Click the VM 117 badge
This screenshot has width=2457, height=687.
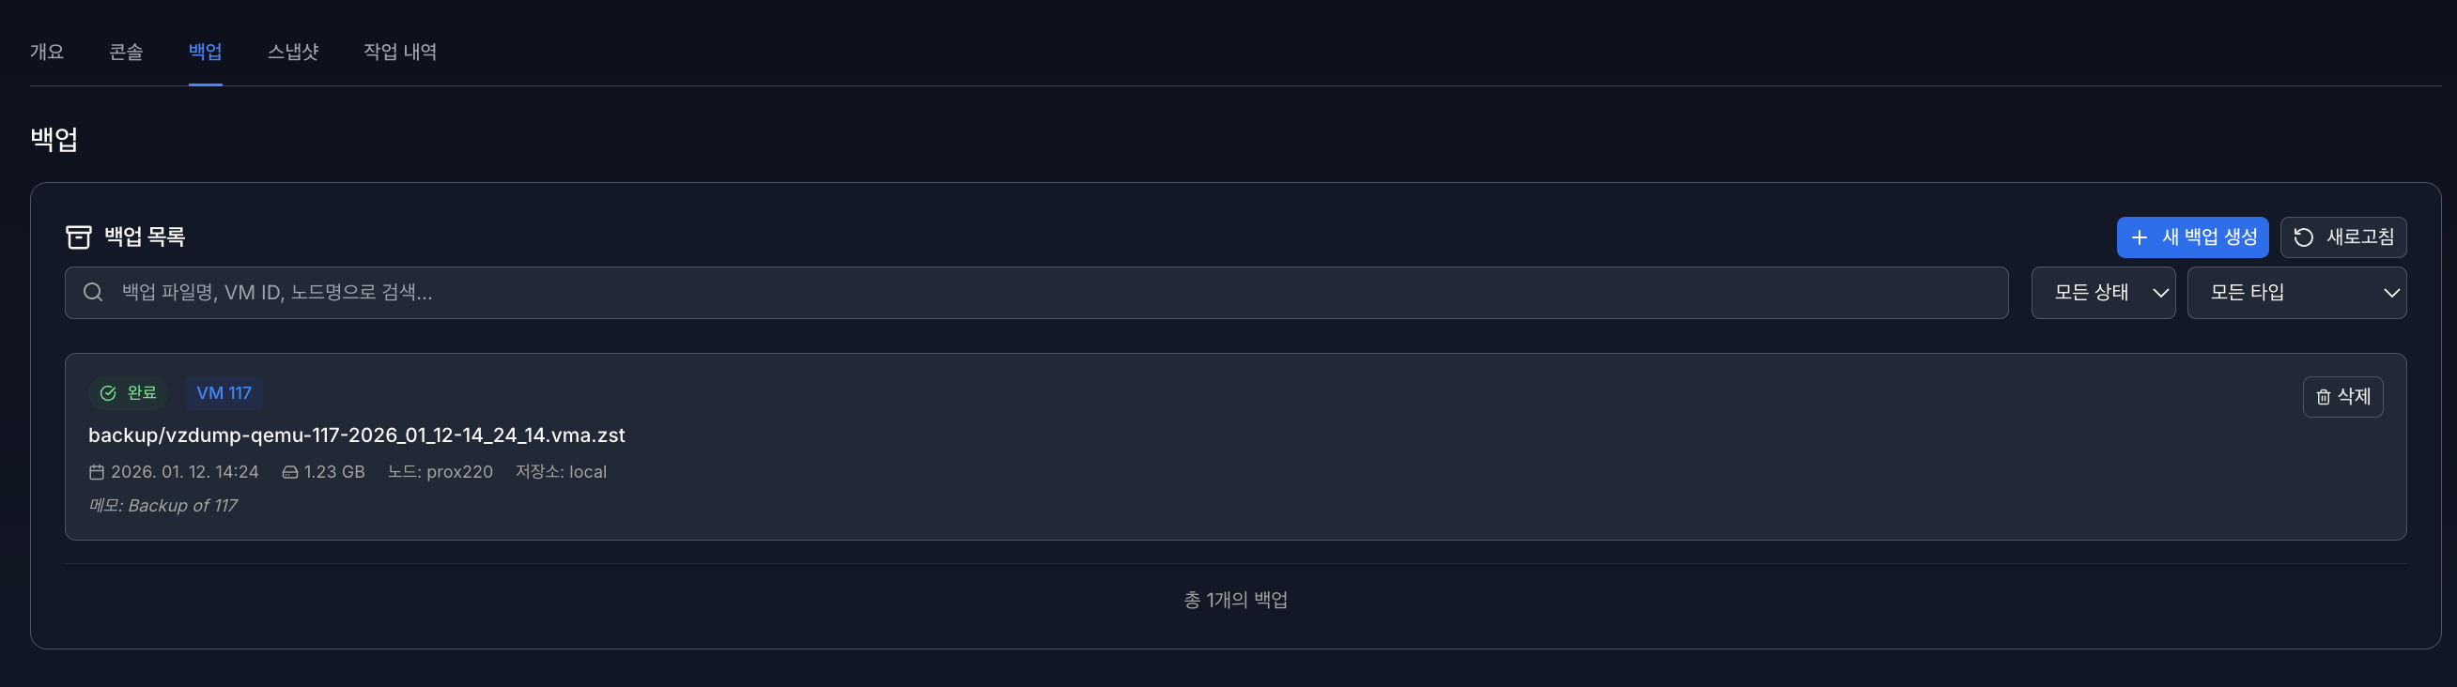[224, 392]
